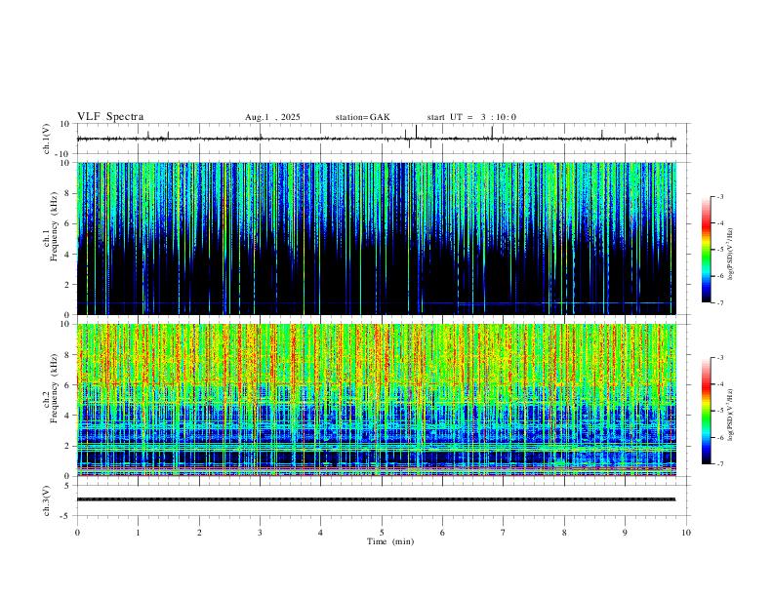Click the "-7" label on ch.1 colorbar
773x597 pixels.
click(720, 303)
